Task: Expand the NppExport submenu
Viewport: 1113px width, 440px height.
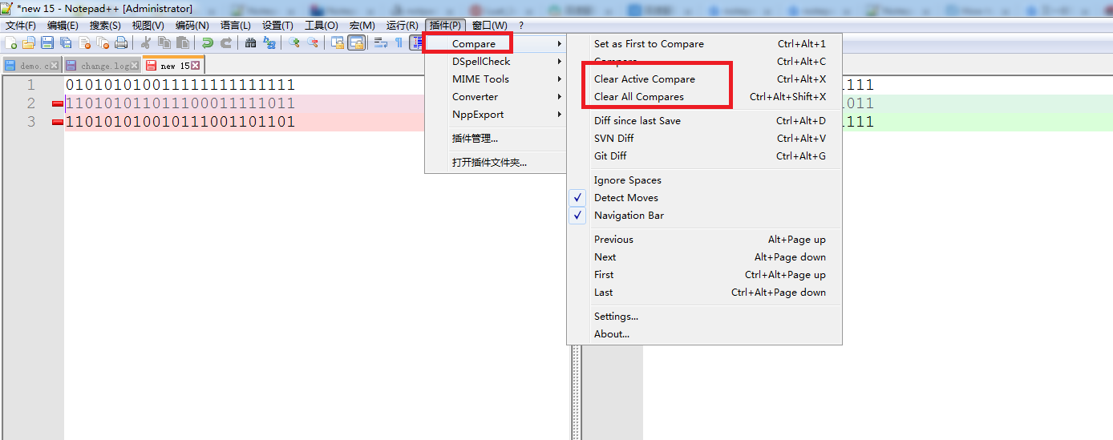Action: click(x=496, y=115)
